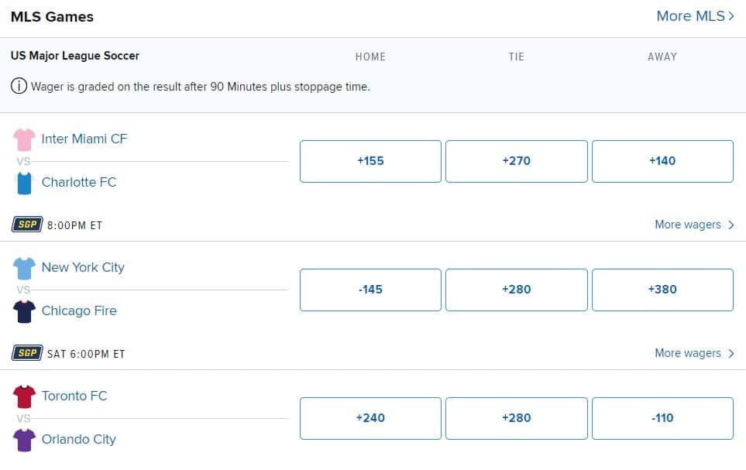Open More MLS chevron link

[695, 16]
